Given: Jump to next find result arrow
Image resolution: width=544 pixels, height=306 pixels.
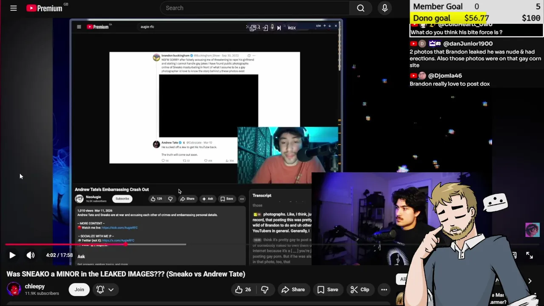Looking at the screenshot, I should 329,26.
